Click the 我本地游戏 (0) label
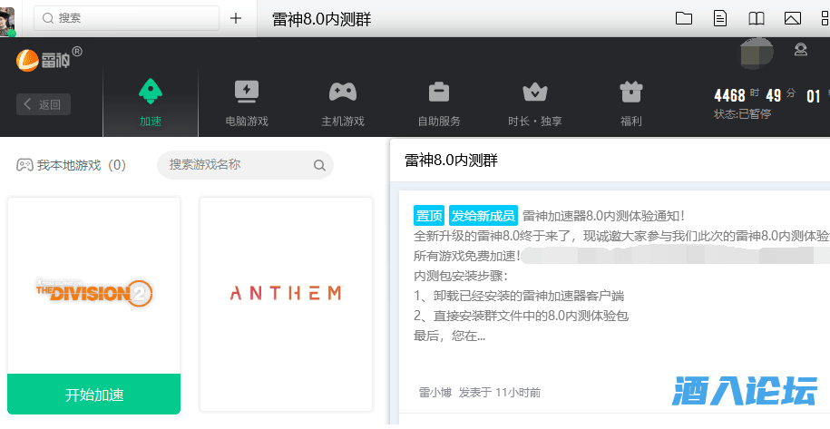 [x=71, y=165]
